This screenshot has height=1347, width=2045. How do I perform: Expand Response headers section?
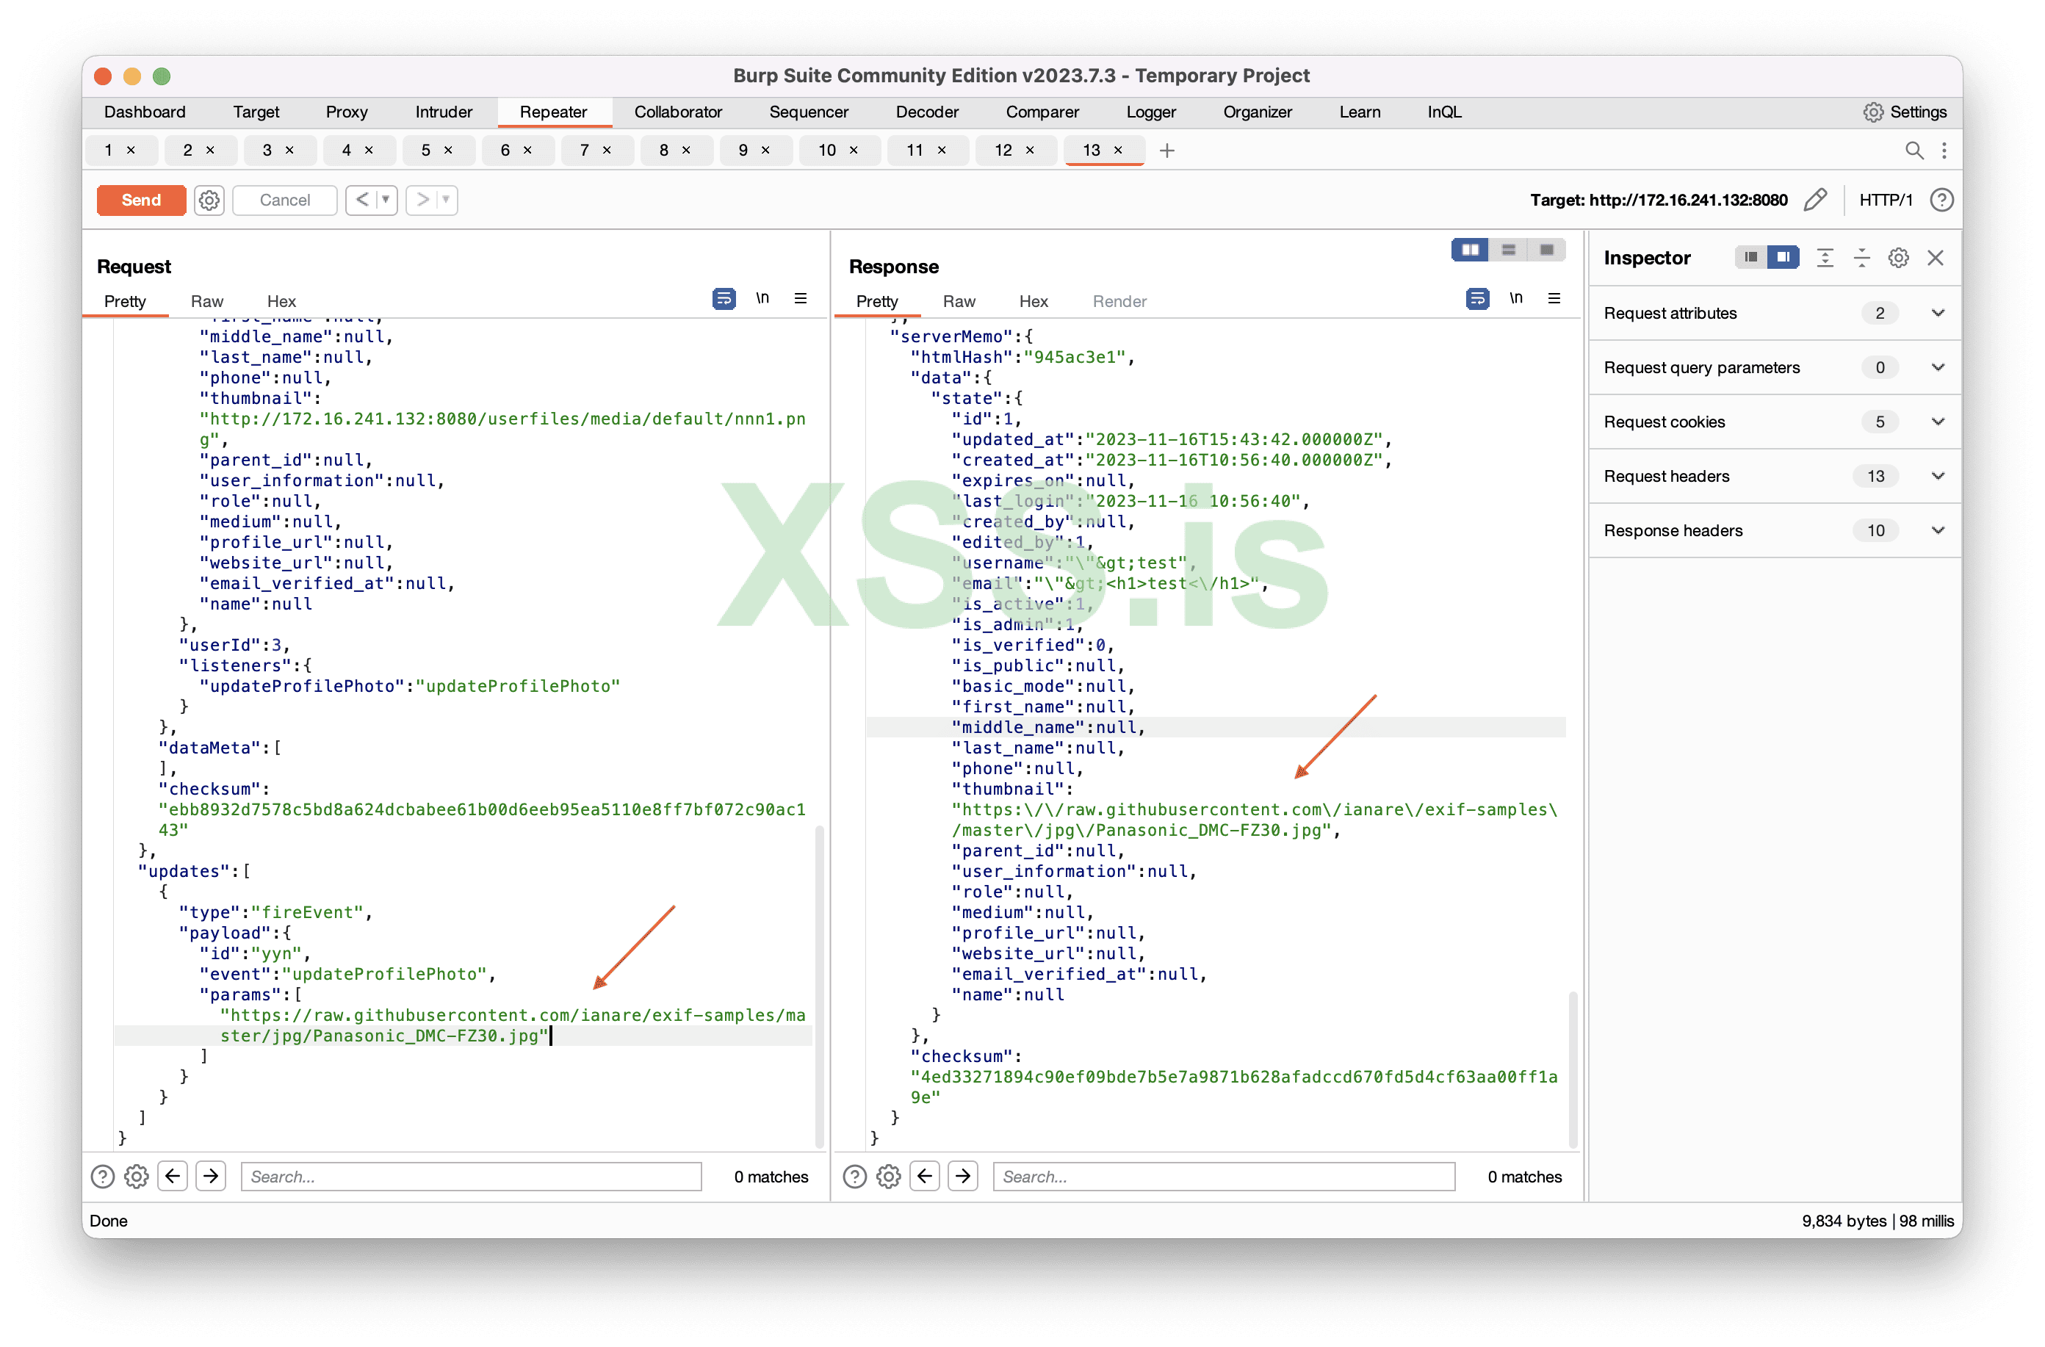[x=1938, y=530]
